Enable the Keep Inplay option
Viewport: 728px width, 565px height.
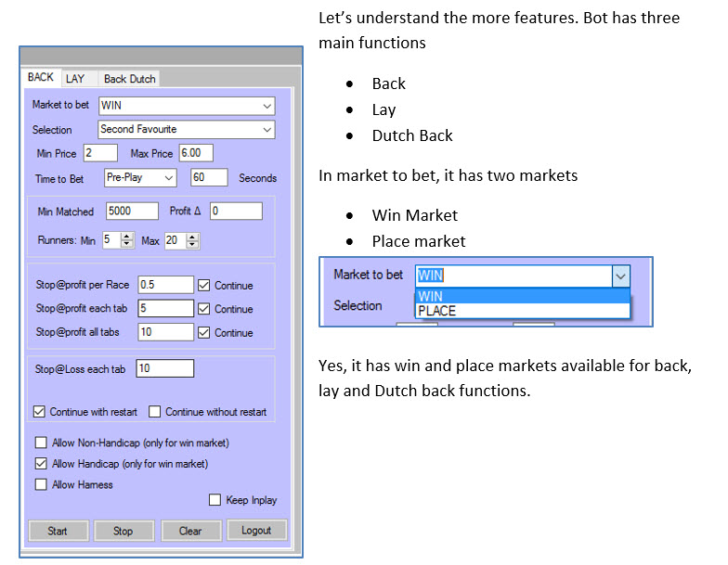pos(215,500)
